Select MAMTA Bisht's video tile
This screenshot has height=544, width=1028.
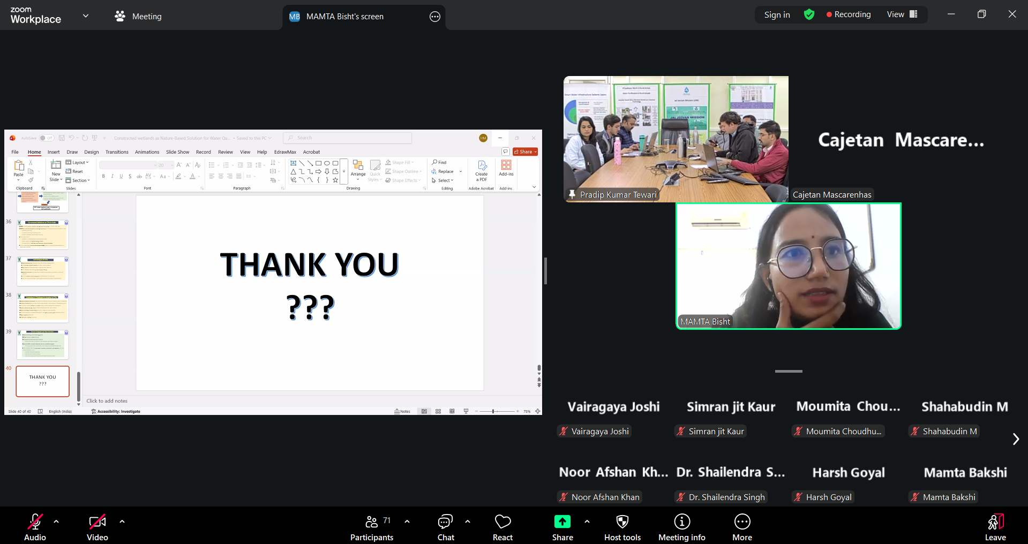[x=788, y=266]
